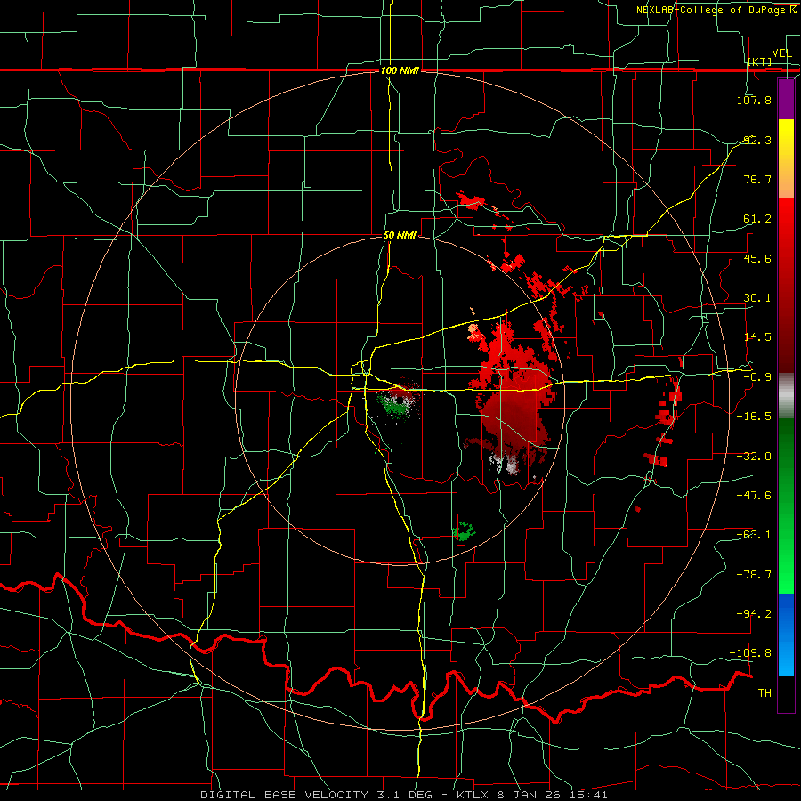Select the -47.6 scale value
The image size is (801, 801).
click(754, 495)
